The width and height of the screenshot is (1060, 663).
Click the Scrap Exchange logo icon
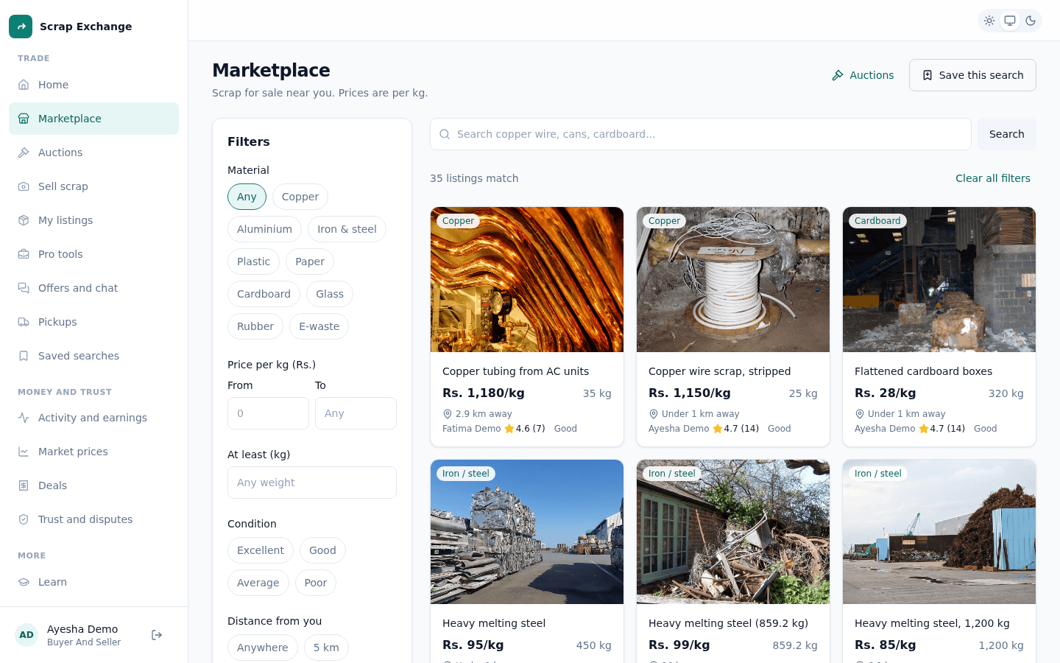click(x=21, y=27)
